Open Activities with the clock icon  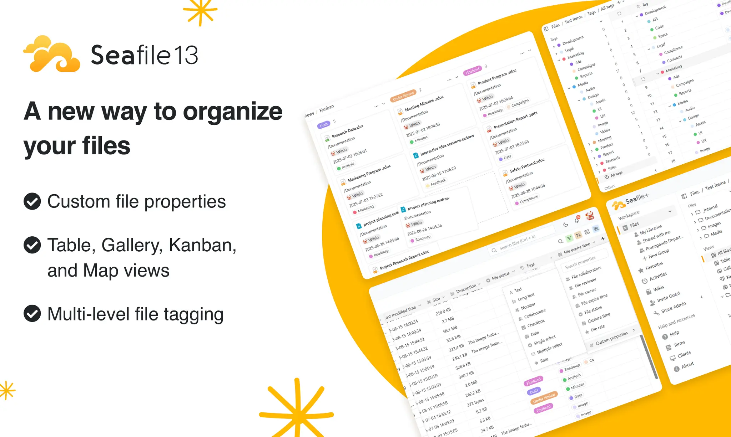654,277
